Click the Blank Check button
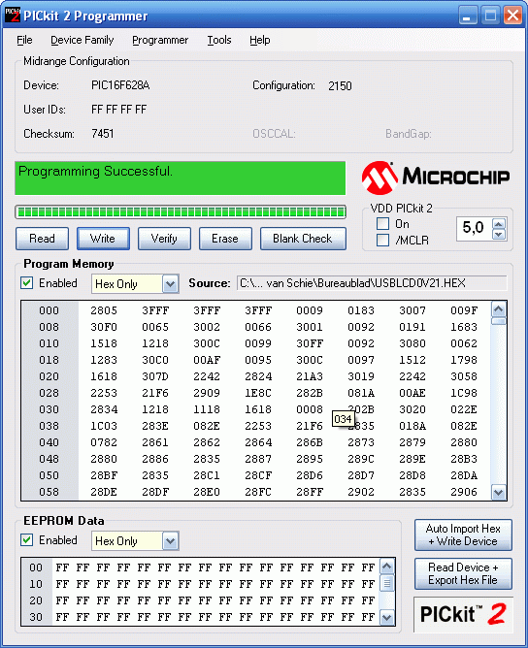528x648 pixels. point(303,239)
